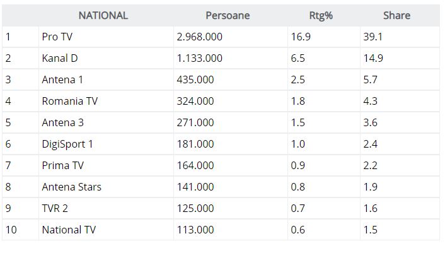The image size is (445, 253).
Task: Select the Prima TV channel cell
Action: pyautogui.click(x=63, y=166)
